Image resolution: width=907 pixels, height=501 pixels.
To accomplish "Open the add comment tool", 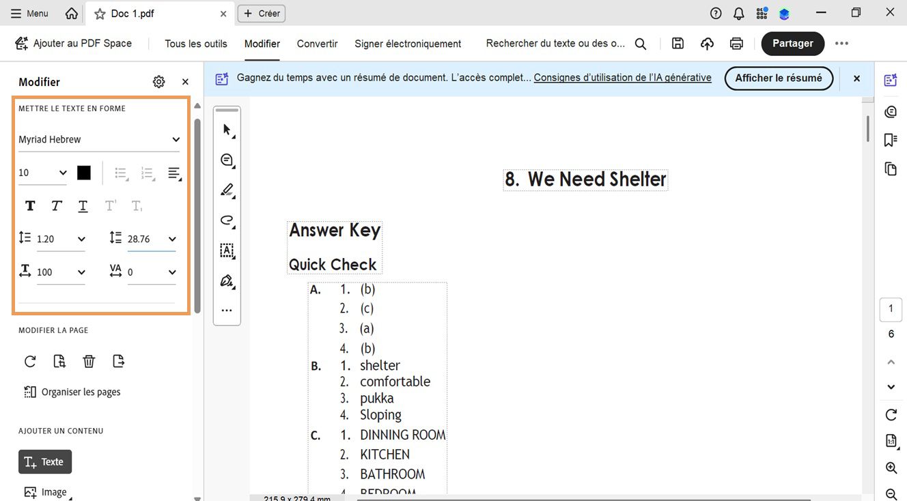I will pyautogui.click(x=226, y=160).
